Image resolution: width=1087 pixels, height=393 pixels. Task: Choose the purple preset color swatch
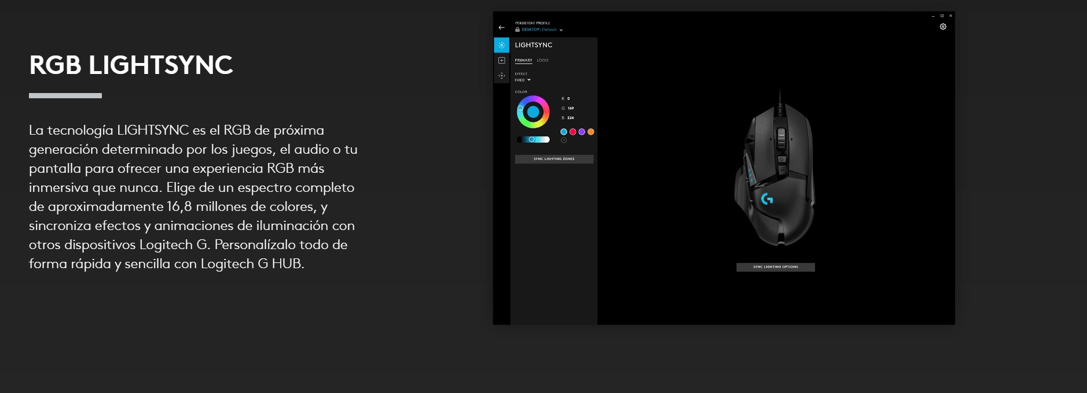tap(582, 132)
